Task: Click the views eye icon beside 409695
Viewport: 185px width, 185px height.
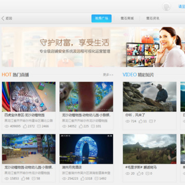Action: point(7,126)
